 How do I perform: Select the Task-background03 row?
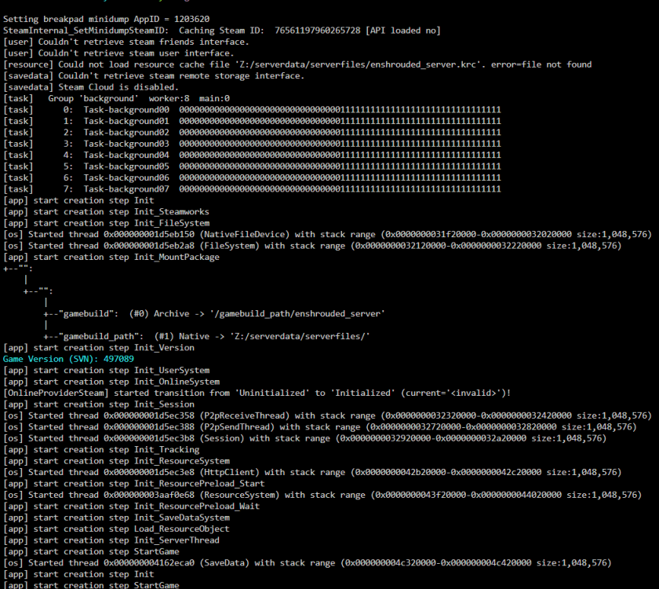252,144
